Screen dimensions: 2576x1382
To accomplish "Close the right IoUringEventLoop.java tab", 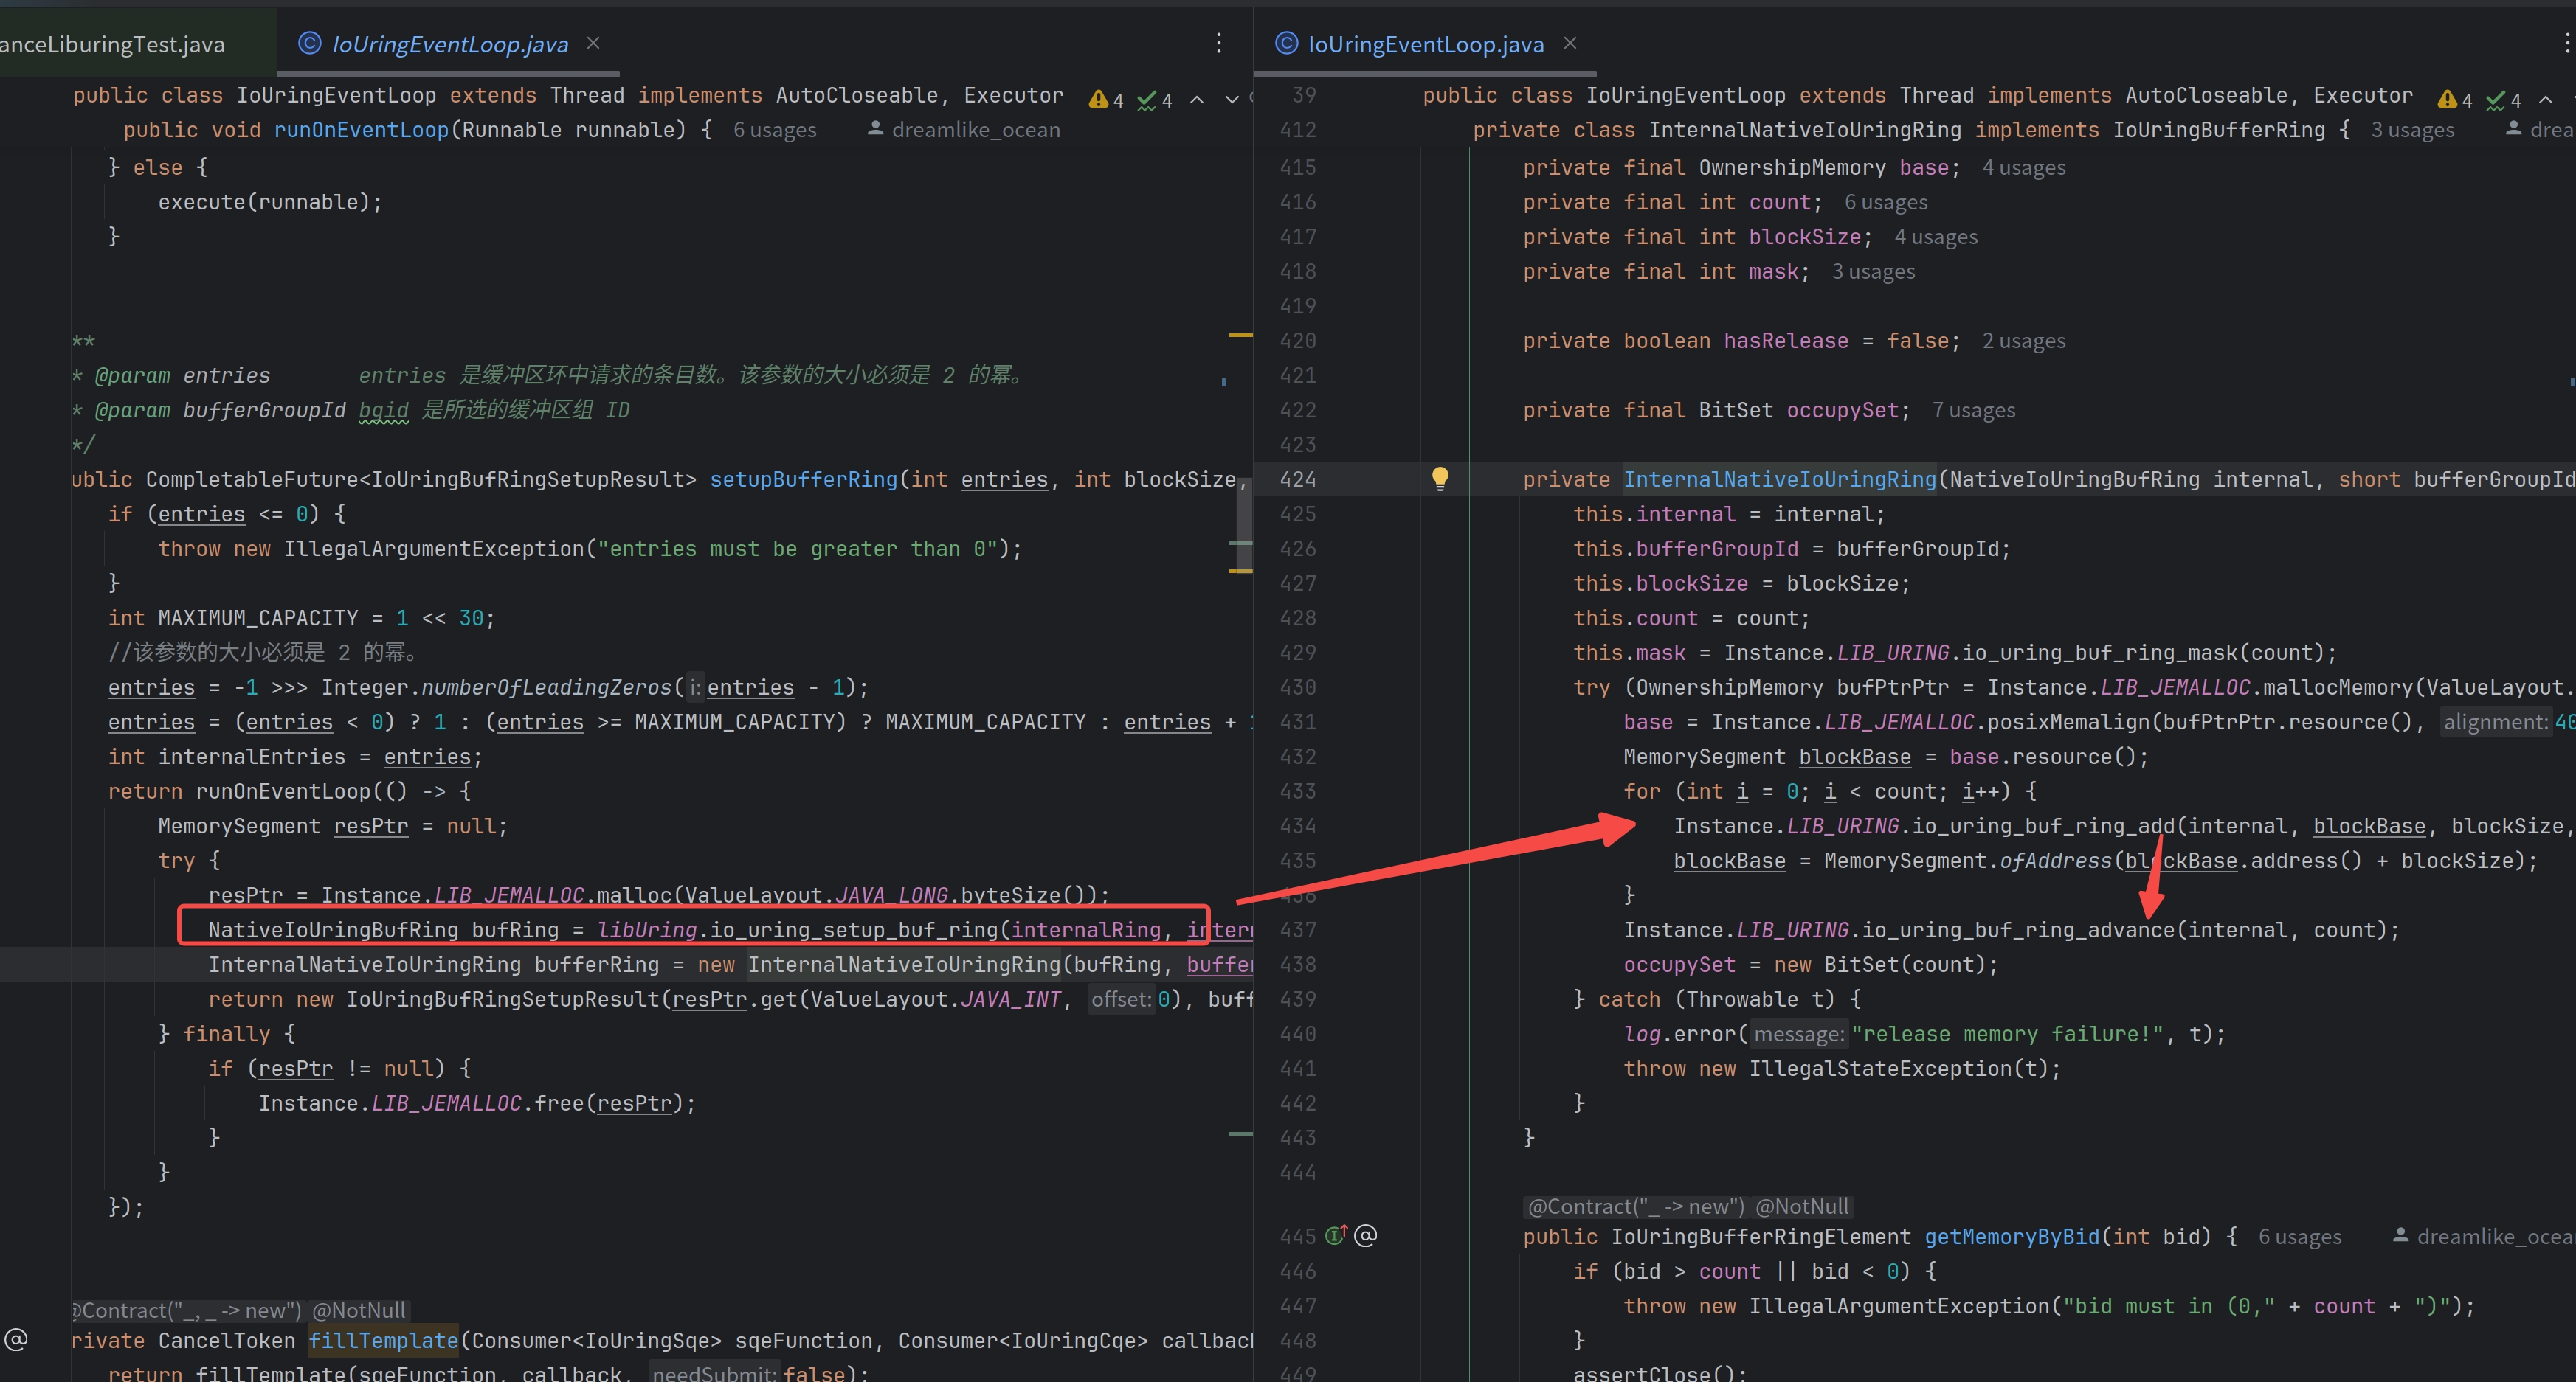I will (1570, 43).
